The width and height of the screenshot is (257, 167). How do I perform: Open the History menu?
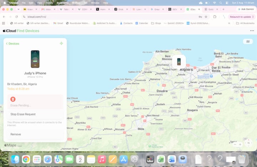[49, 3]
